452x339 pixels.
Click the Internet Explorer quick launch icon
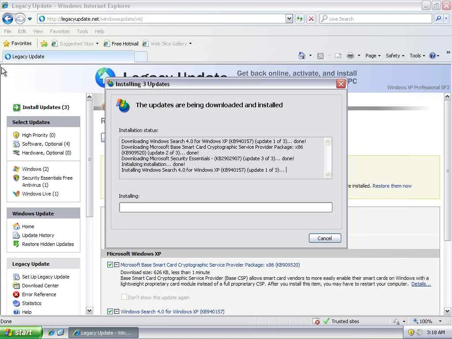point(51,333)
